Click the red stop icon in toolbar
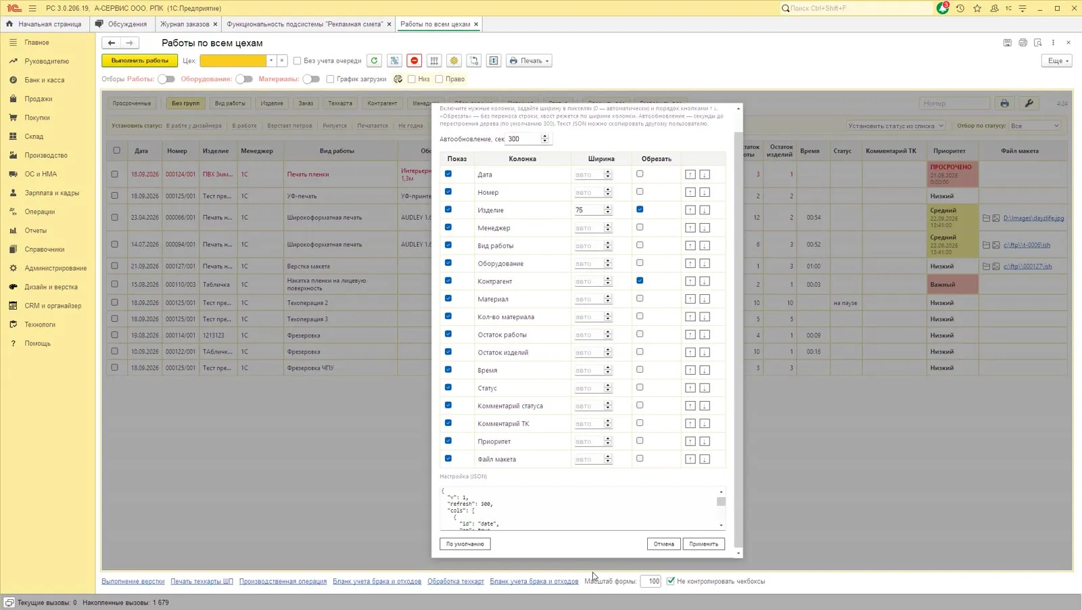1082x610 pixels. pos(415,61)
